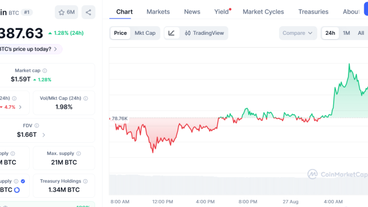Open the Markets tab
This screenshot has height=207, width=368.
[x=158, y=12]
